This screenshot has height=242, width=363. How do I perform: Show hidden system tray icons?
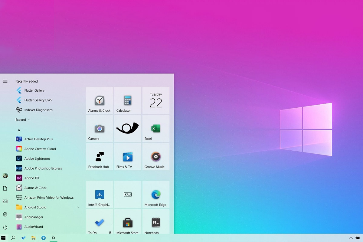point(351,238)
